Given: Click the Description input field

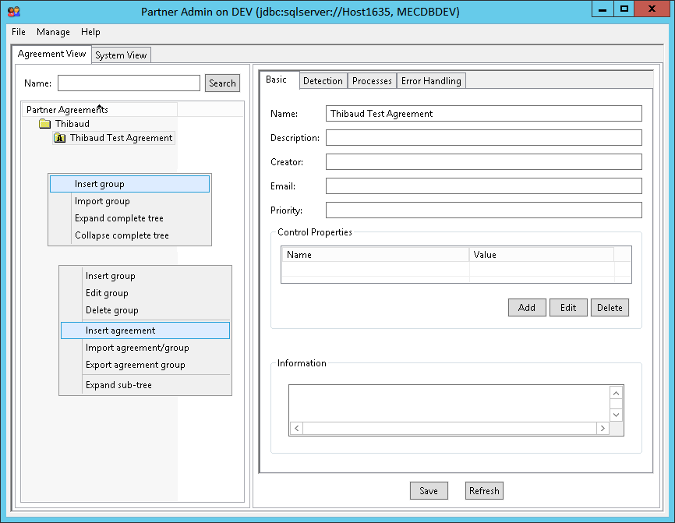Looking at the screenshot, I should pyautogui.click(x=483, y=138).
